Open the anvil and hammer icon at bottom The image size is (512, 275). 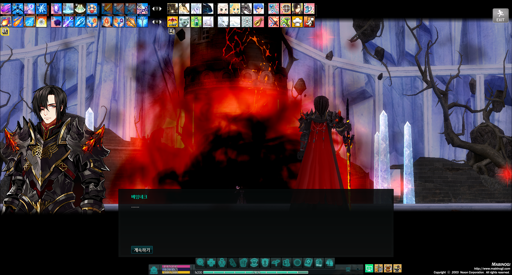397,268
